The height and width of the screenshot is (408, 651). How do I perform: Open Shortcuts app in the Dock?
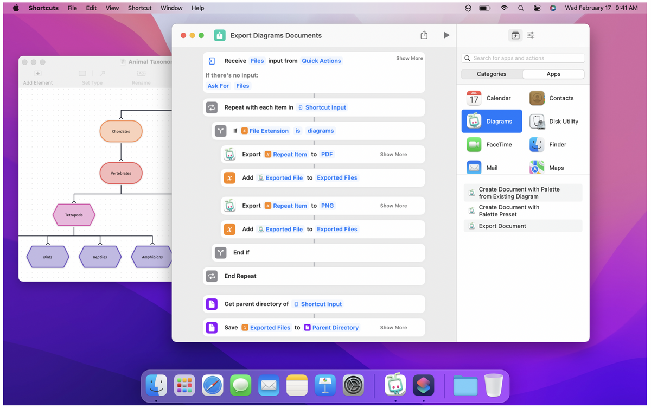click(x=424, y=386)
